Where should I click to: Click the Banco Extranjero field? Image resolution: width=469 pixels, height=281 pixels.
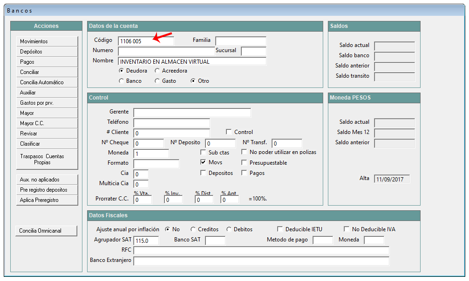coord(261,261)
